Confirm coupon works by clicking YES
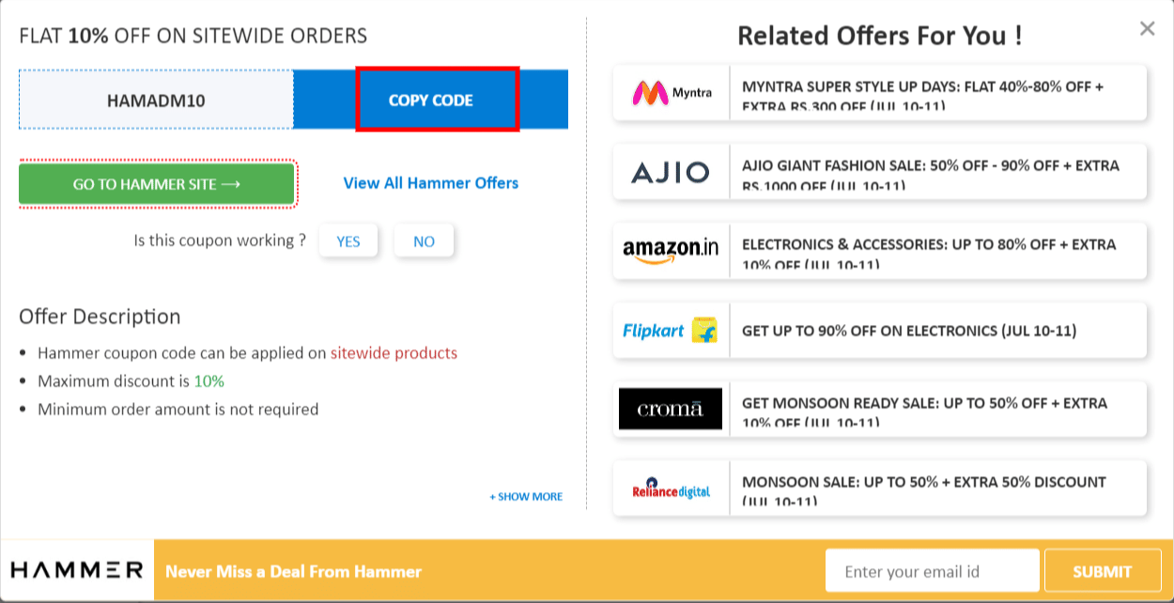The width and height of the screenshot is (1174, 603). tap(348, 240)
